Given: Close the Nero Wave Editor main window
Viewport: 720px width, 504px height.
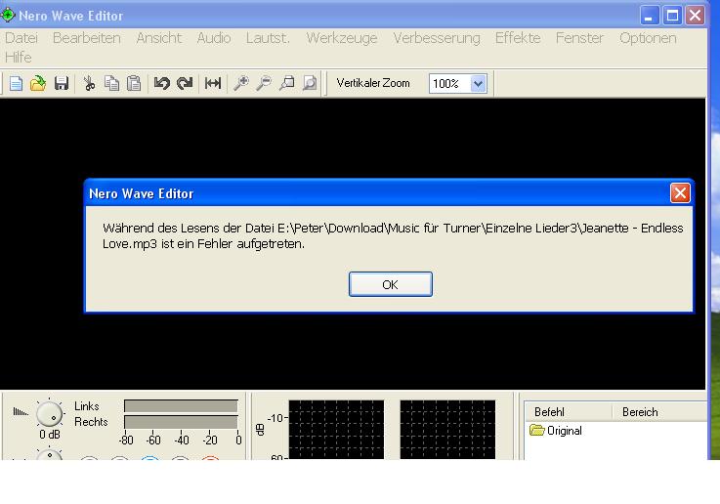Looking at the screenshot, I should tap(696, 16).
